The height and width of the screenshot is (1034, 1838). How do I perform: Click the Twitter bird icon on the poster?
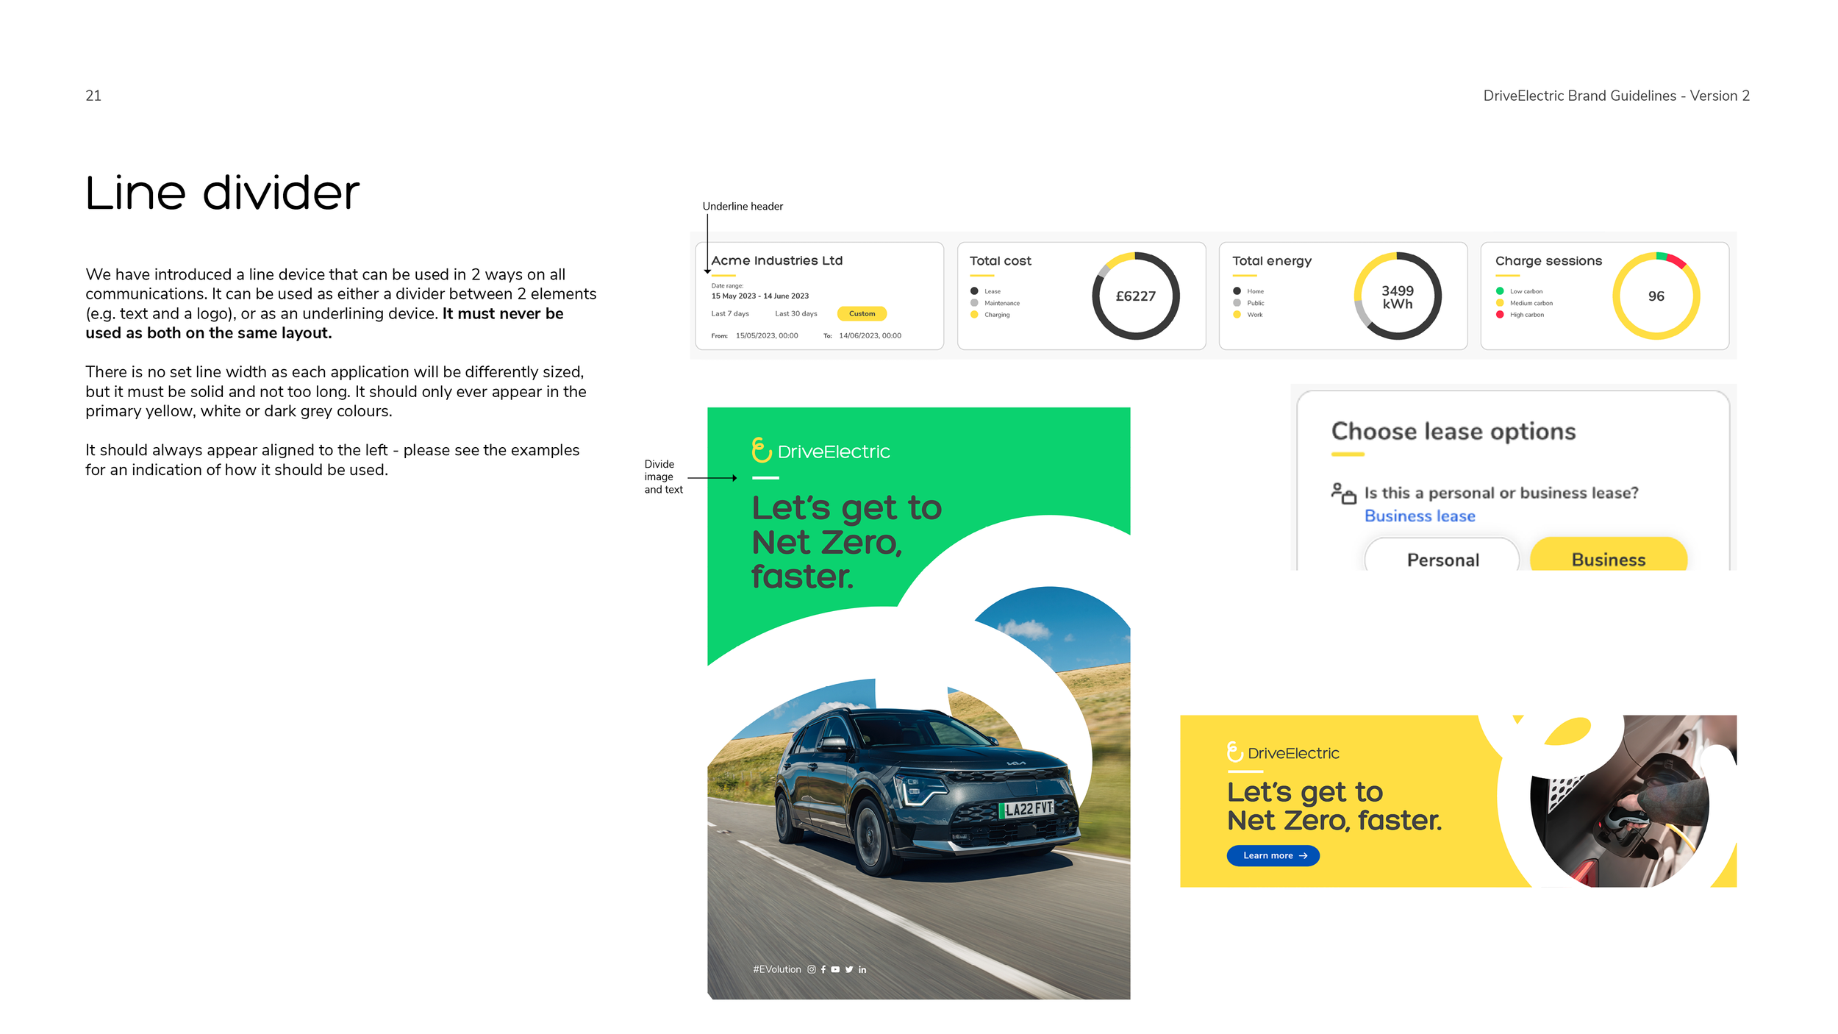[x=849, y=969]
